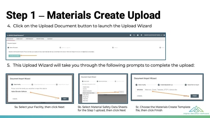Open the user account icon in header
Screen dimensions: 210x118
(141, 35)
